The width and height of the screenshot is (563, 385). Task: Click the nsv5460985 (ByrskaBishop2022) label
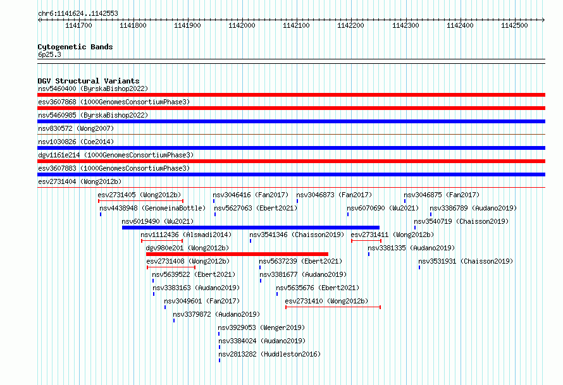click(x=93, y=115)
